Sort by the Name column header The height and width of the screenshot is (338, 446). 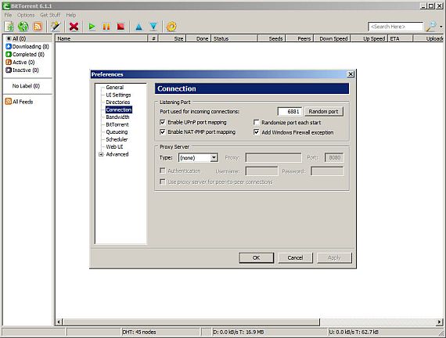pyautogui.click(x=102, y=38)
